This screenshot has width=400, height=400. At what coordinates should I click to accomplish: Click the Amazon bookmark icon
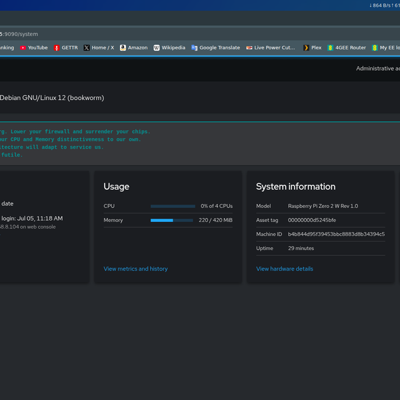tap(123, 48)
